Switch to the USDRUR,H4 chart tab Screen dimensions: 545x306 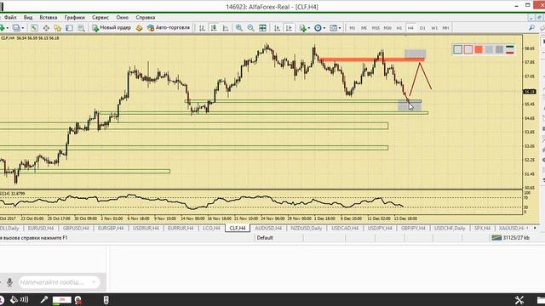[146, 228]
